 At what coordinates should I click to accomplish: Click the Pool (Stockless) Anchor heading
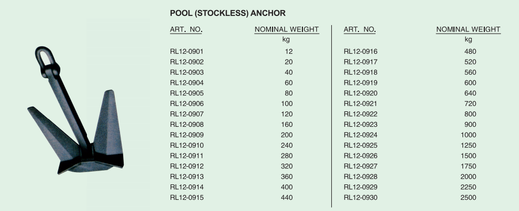[228, 13]
